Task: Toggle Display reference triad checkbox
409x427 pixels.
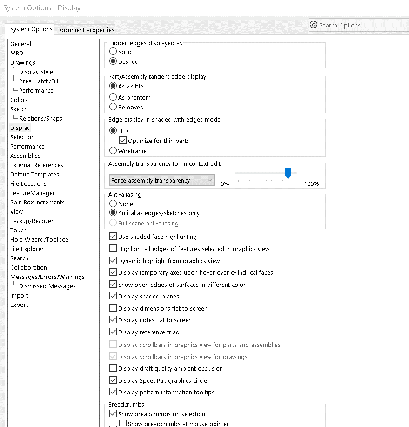Action: pyautogui.click(x=113, y=332)
